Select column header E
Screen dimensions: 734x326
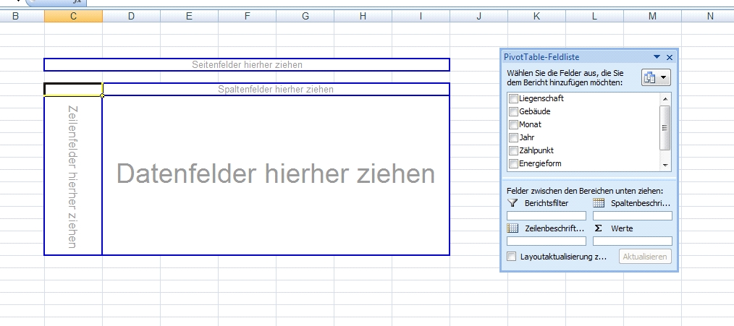(x=189, y=17)
